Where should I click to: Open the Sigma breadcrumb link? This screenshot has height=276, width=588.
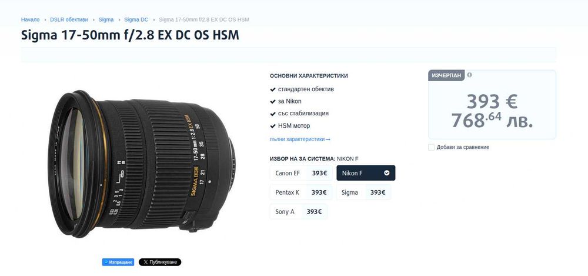pos(106,19)
